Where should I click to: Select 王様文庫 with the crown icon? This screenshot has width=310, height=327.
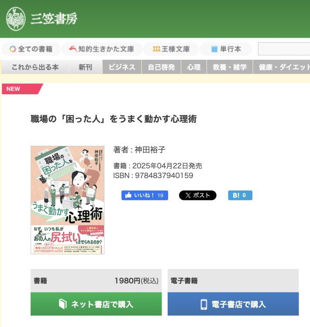coord(171,49)
